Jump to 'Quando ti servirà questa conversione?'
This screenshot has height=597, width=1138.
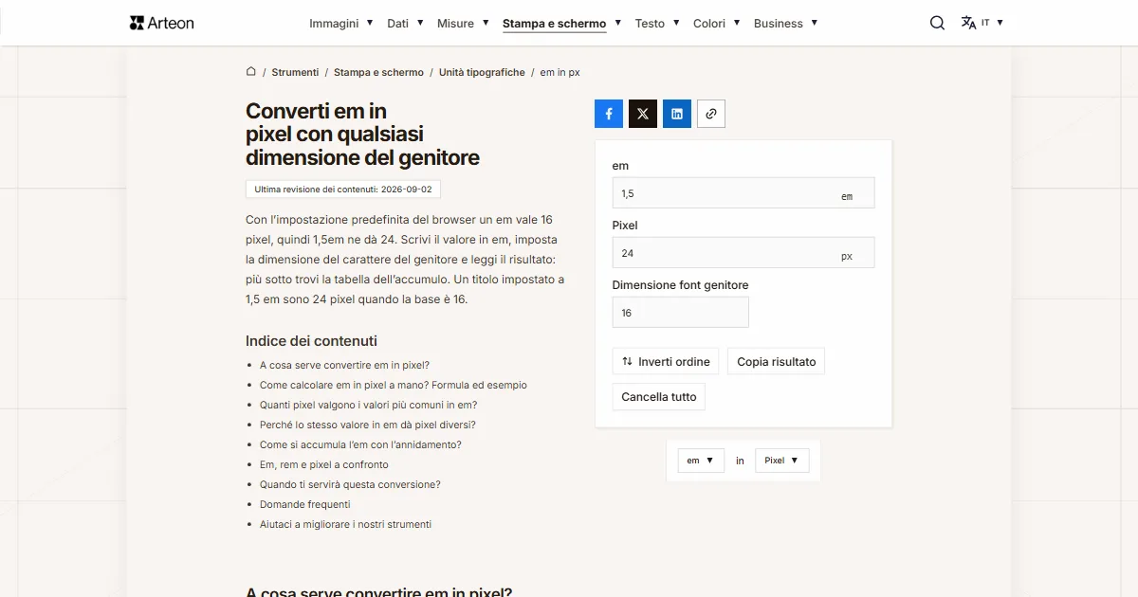(x=350, y=484)
